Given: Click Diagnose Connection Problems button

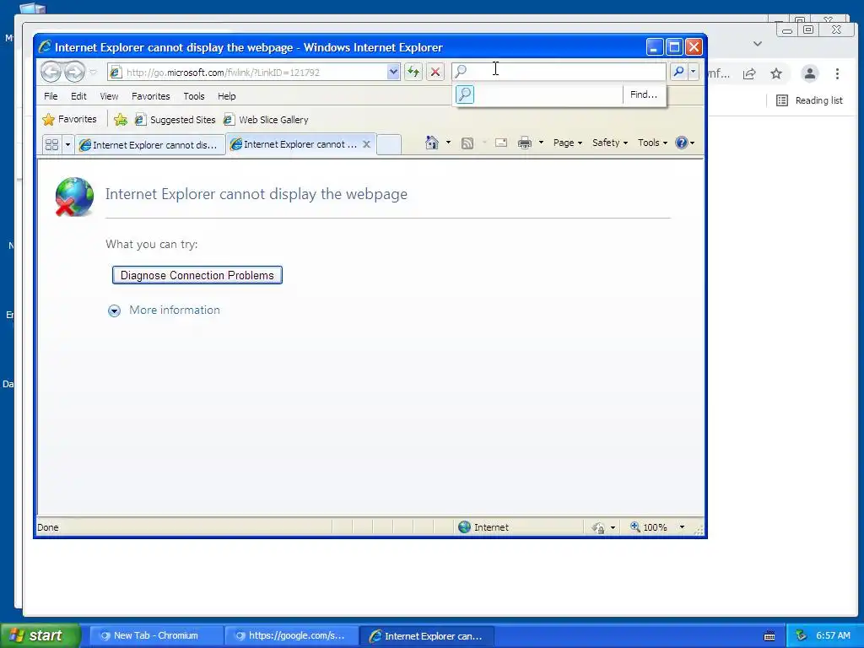Looking at the screenshot, I should 197,275.
